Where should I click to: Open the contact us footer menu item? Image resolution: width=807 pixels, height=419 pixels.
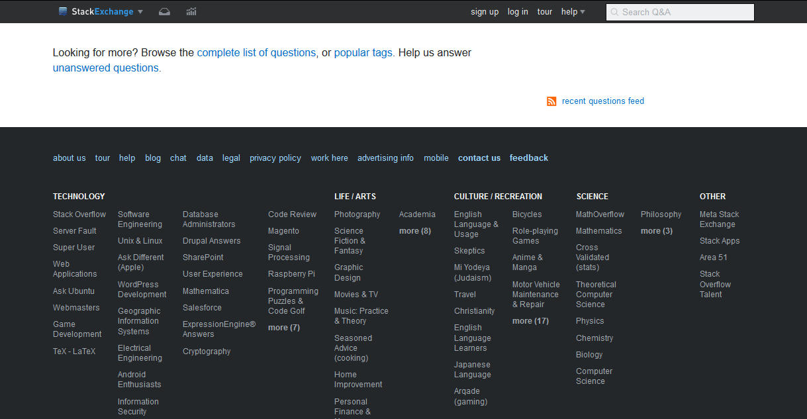(479, 158)
